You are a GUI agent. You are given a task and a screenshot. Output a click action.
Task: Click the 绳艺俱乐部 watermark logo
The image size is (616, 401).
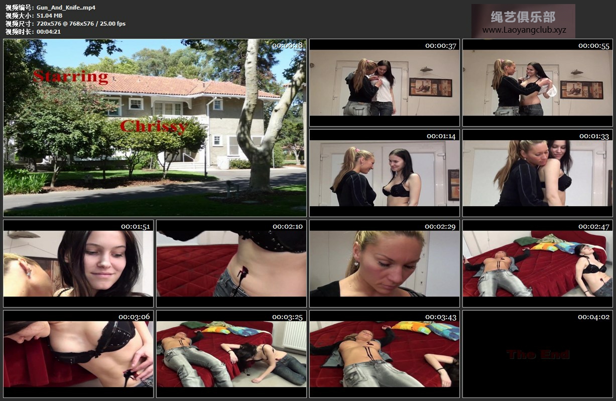point(523,17)
